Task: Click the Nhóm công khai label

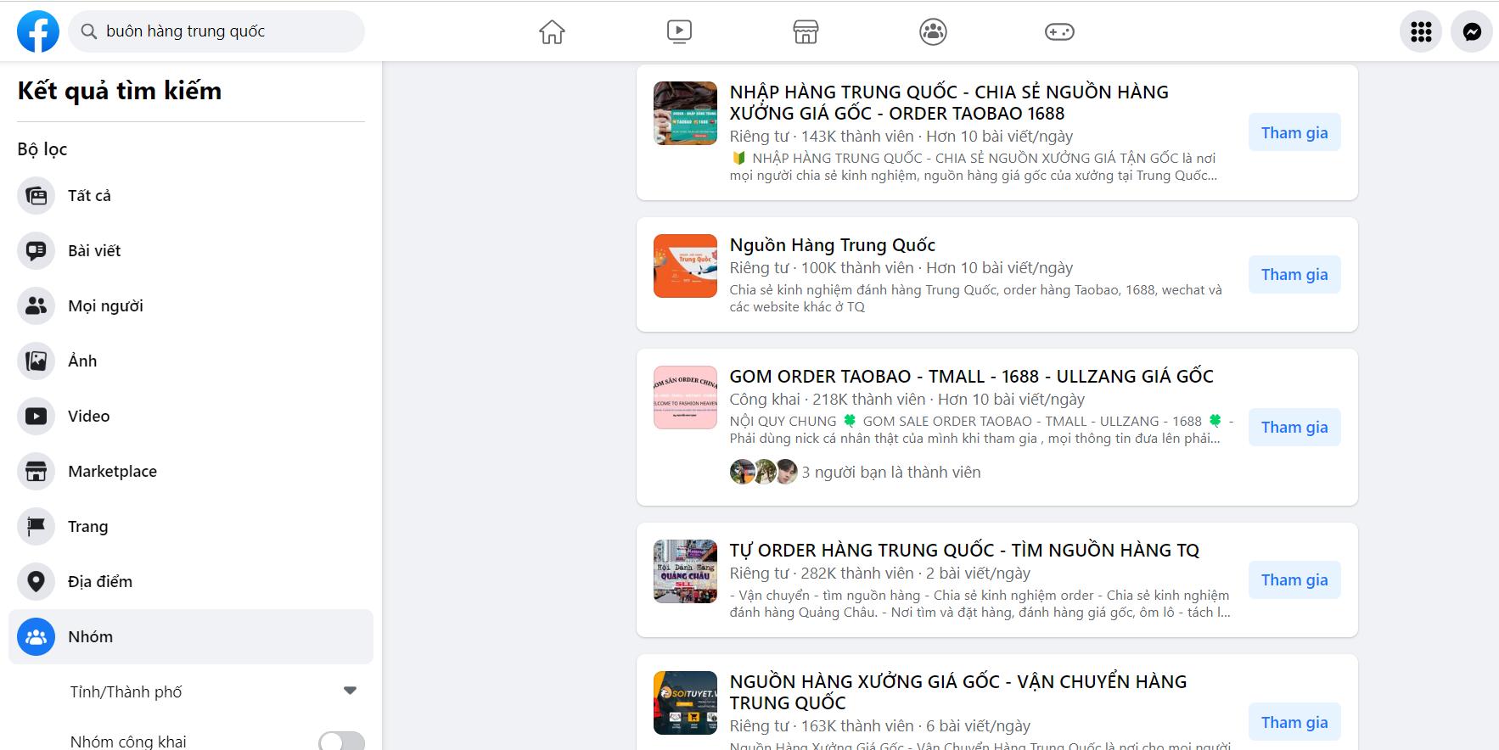Action: pyautogui.click(x=128, y=742)
